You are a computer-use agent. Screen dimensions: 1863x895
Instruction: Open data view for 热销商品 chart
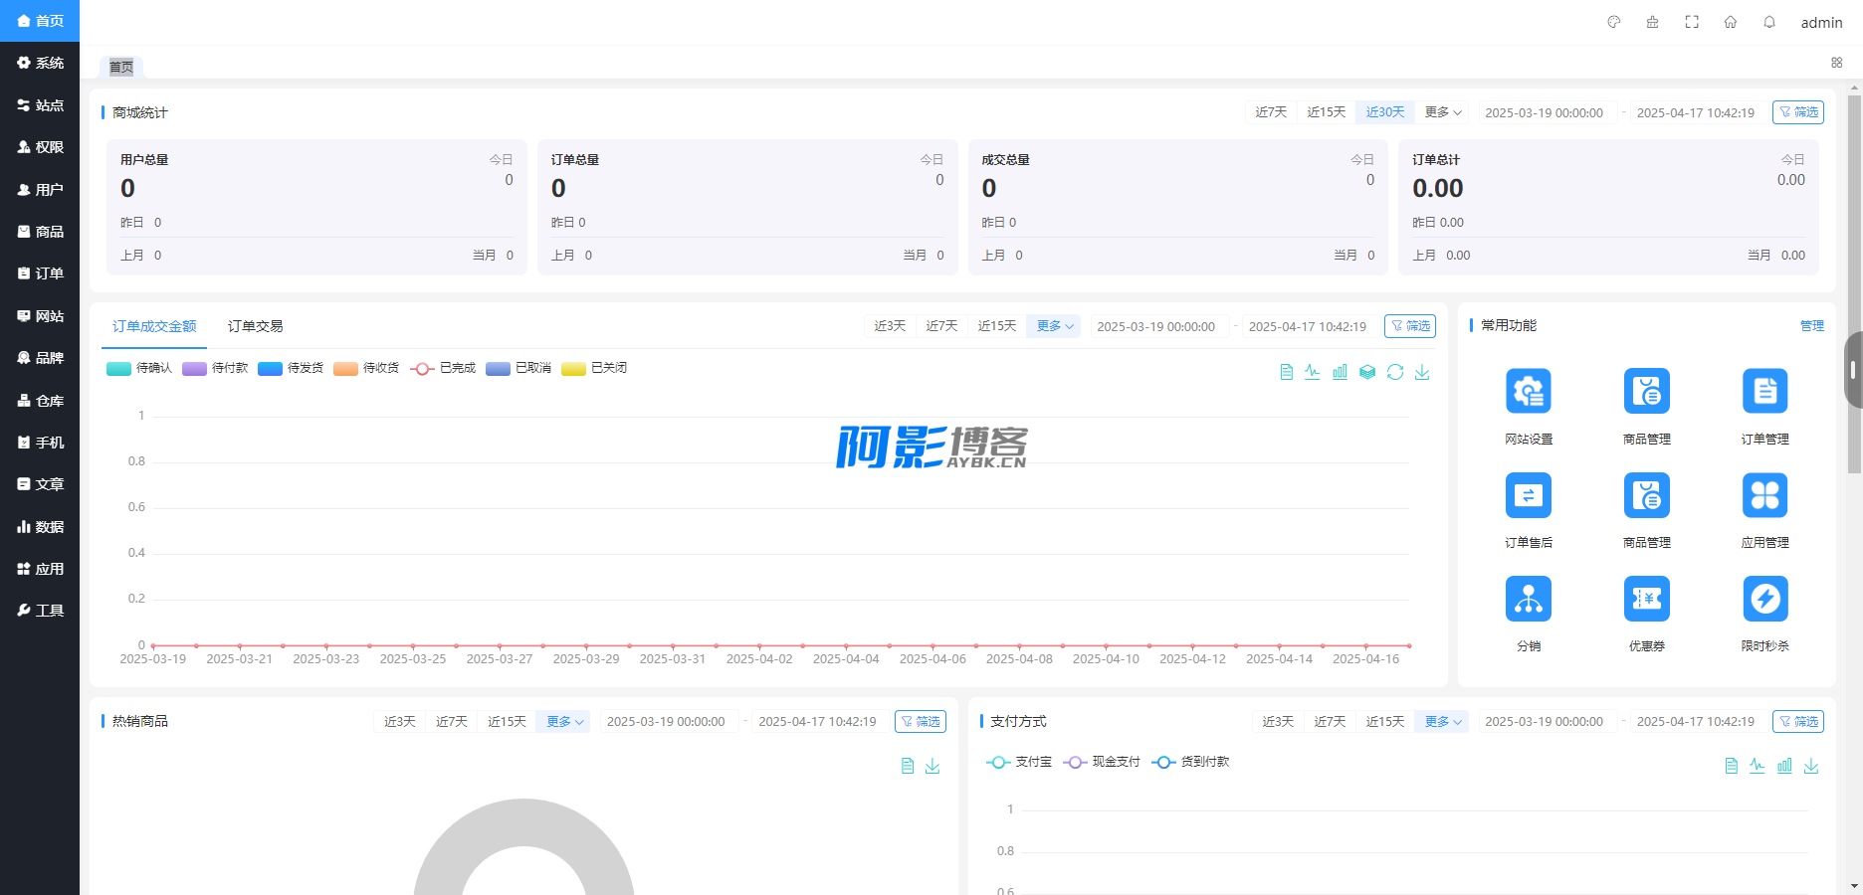pos(907,766)
